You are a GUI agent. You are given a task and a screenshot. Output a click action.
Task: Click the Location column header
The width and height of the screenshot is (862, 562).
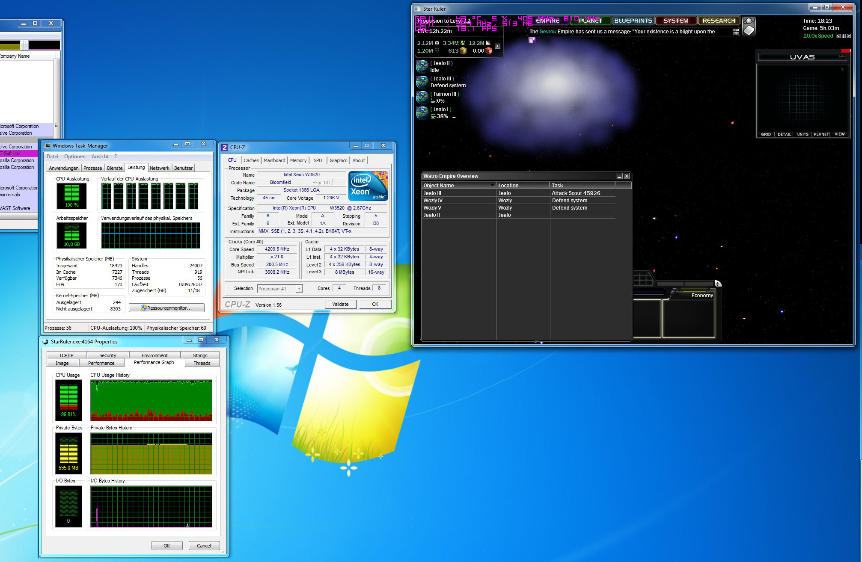[523, 185]
